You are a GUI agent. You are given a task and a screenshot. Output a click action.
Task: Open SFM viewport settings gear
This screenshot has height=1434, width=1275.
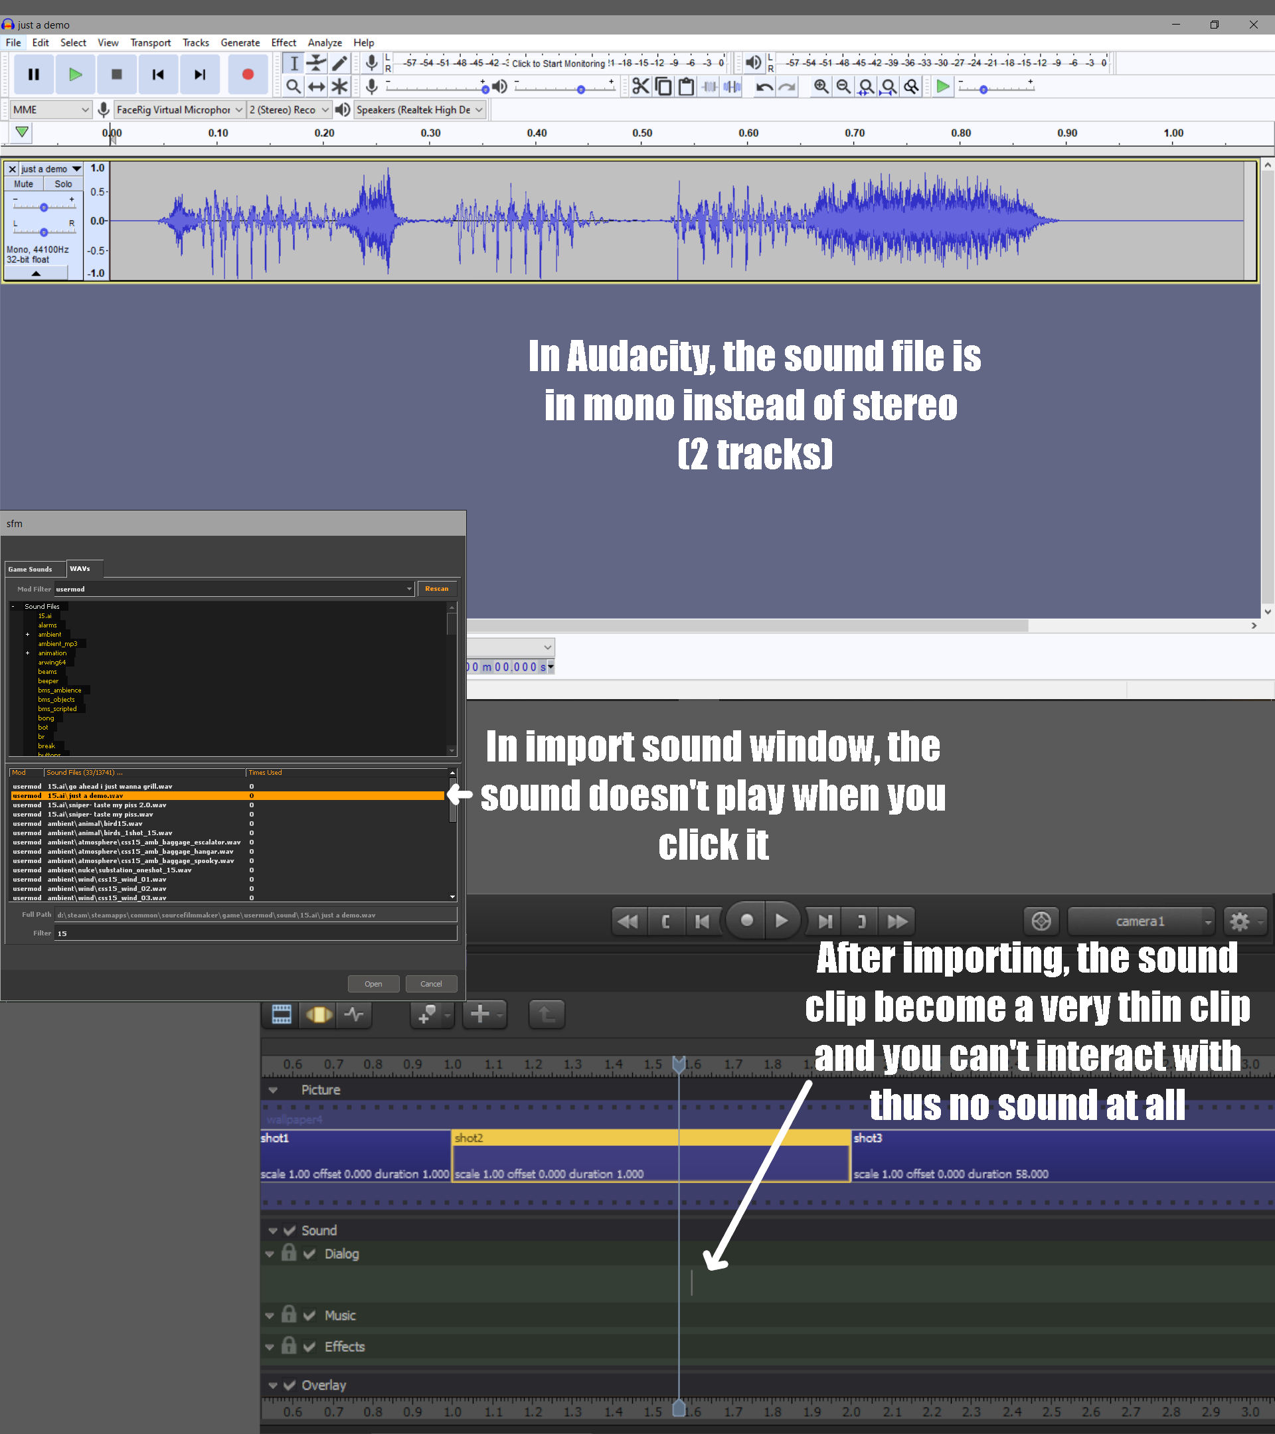(1240, 921)
